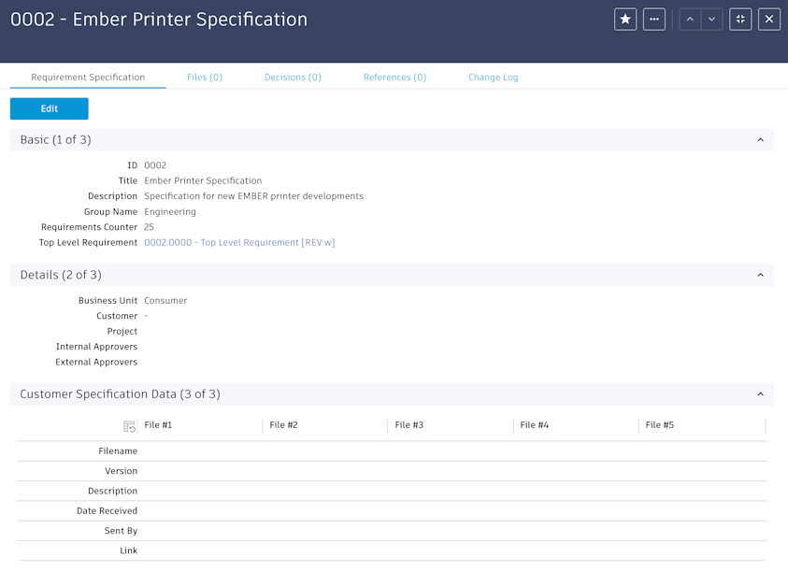The width and height of the screenshot is (788, 572).
Task: Open the Top Level Requirement [REV:w] link
Action: pyautogui.click(x=239, y=242)
